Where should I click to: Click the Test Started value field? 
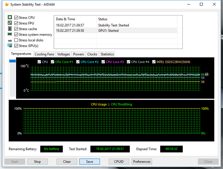click(x=110, y=149)
